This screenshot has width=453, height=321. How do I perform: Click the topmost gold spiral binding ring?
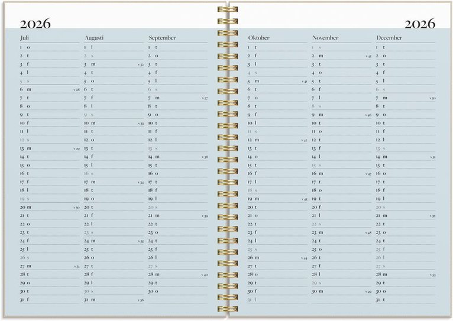(x=226, y=10)
